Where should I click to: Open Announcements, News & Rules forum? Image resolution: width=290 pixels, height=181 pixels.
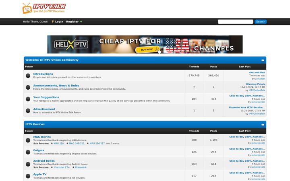tap(56, 86)
